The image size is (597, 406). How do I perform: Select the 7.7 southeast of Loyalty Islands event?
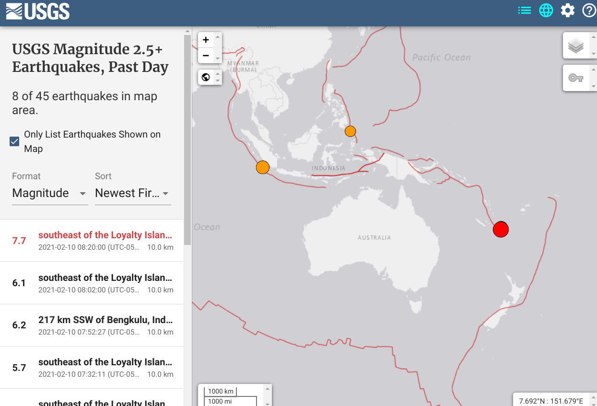(x=92, y=241)
